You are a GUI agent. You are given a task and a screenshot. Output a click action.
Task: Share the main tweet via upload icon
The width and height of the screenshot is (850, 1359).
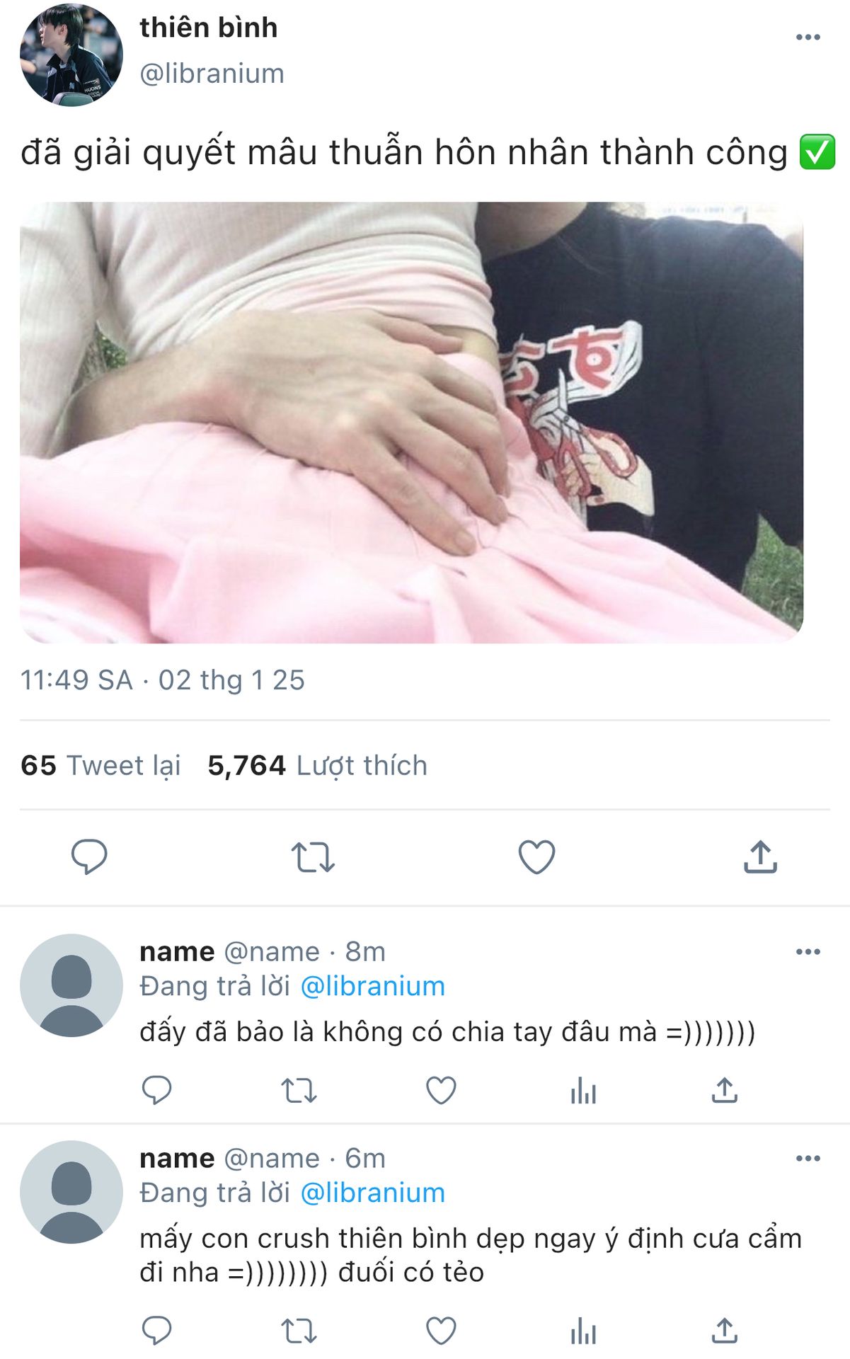(x=760, y=856)
